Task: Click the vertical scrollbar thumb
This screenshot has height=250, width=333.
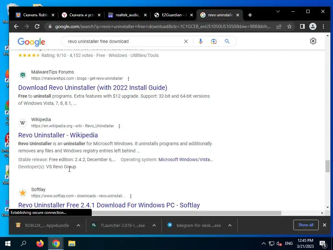Action: pyautogui.click(x=327, y=166)
